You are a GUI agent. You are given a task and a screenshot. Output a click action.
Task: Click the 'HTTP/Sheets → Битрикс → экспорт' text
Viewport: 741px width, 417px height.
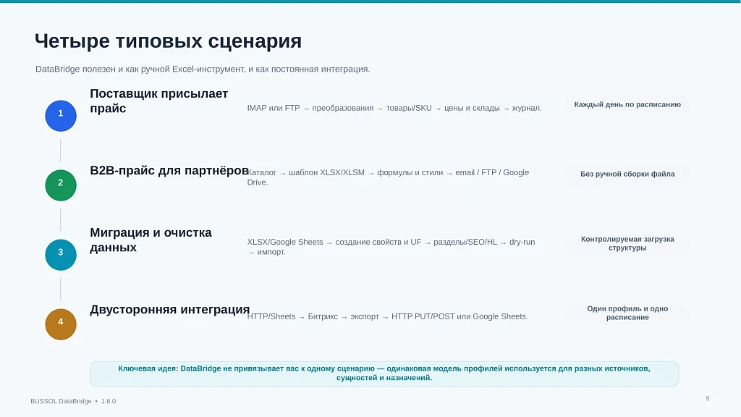click(388, 316)
